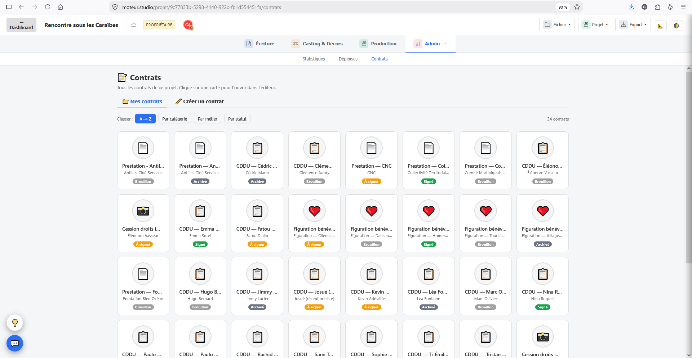Switch to the Casting & Décors tab

click(x=317, y=44)
